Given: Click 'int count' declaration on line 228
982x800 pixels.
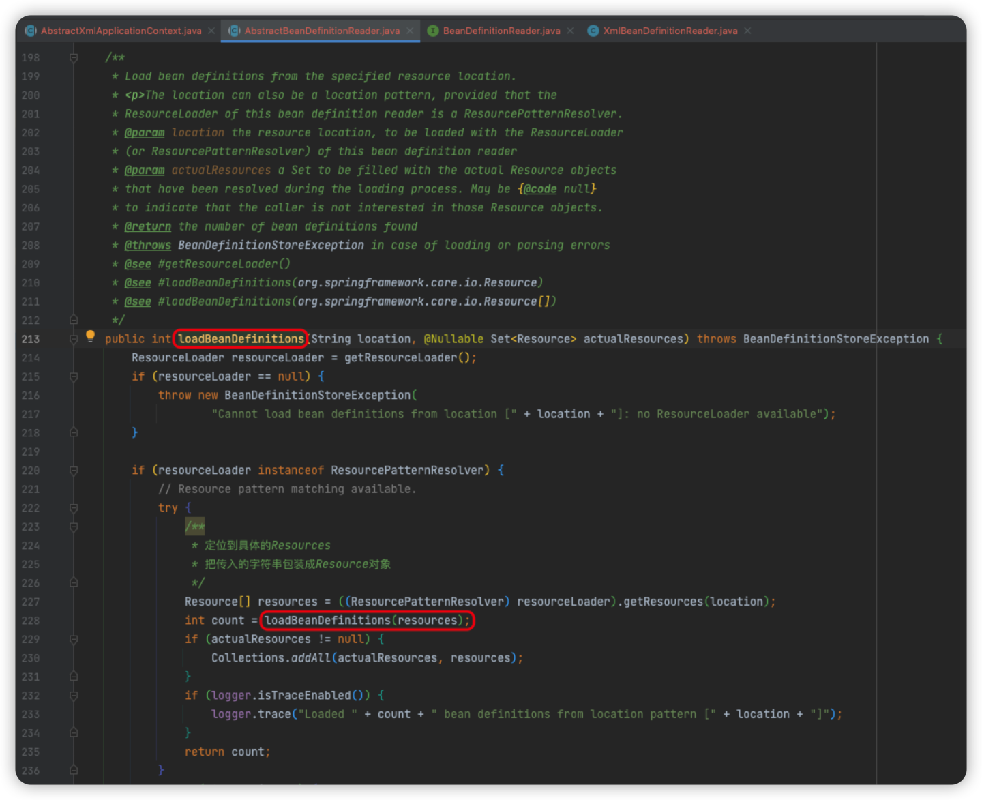Looking at the screenshot, I should tap(214, 621).
